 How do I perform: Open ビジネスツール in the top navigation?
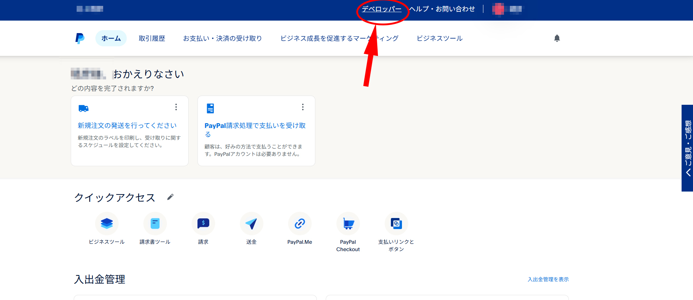coord(440,38)
